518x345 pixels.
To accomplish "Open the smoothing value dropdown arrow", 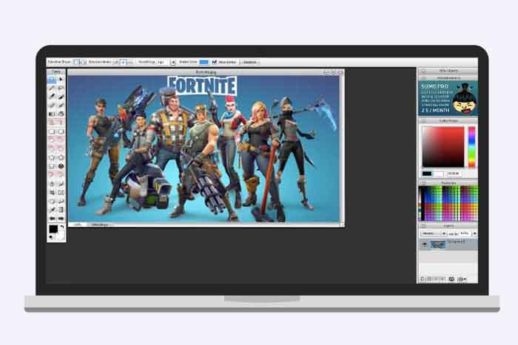I will point(173,62).
